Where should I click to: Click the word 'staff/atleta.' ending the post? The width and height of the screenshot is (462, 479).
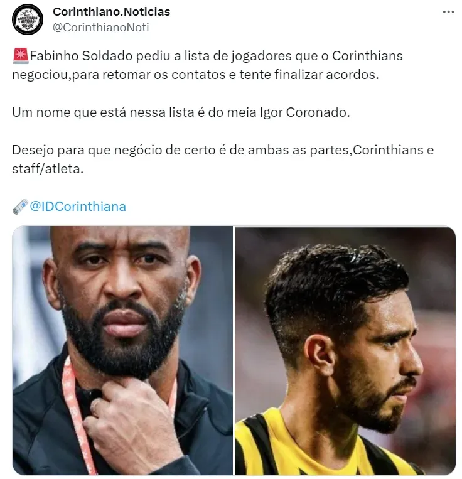[x=48, y=169]
